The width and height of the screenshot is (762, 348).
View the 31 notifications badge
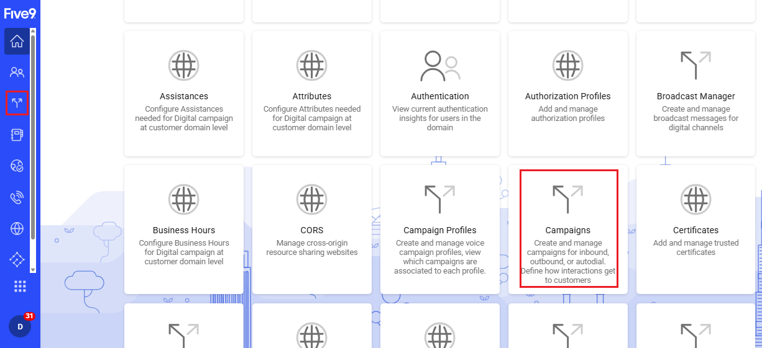[x=29, y=316]
